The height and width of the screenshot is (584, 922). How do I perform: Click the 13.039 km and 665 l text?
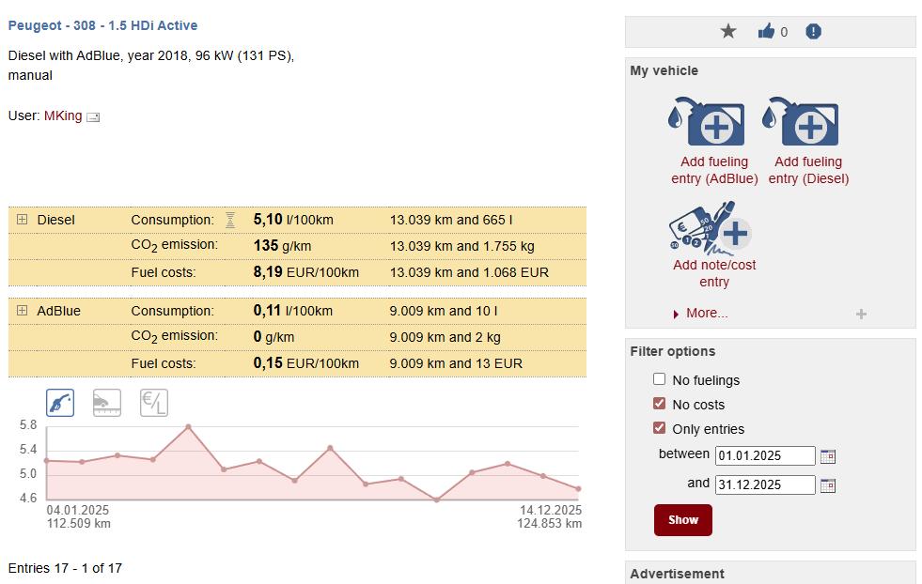[x=451, y=220]
